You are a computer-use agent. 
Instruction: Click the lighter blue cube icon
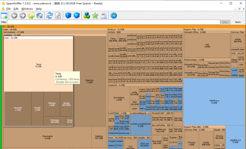(76, 16)
